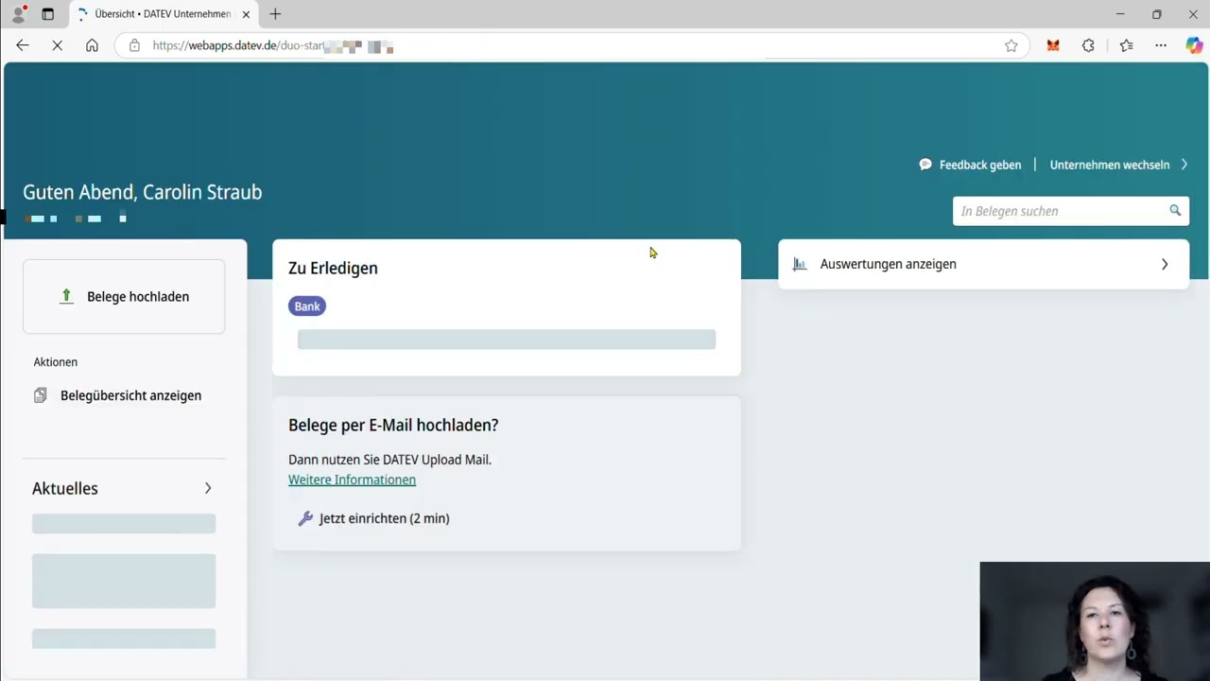Click the Belege per E-Mail hochladen? heading
The image size is (1210, 681).
393,425
